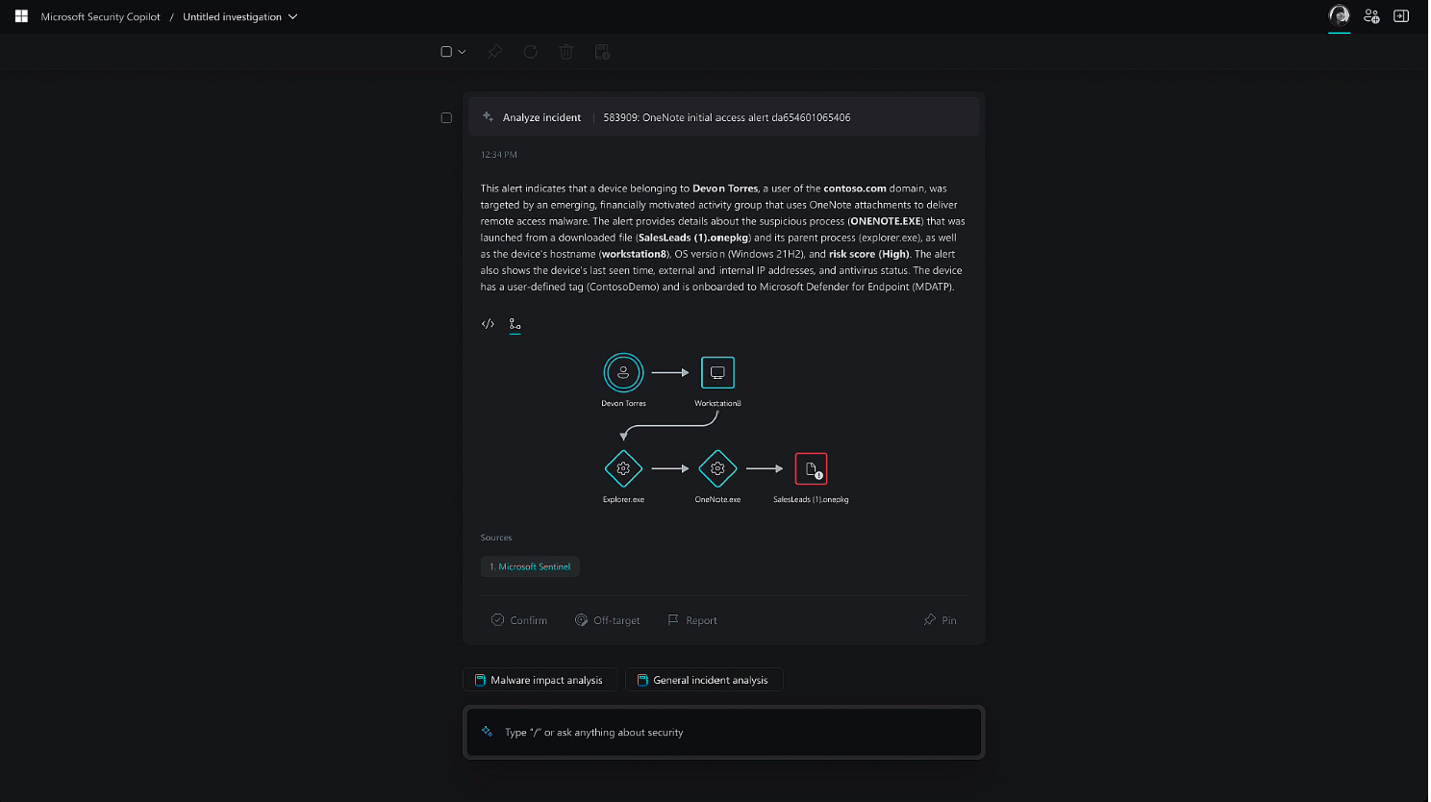
Task: Click the prompt sparkle icon in input box
Action: [488, 732]
